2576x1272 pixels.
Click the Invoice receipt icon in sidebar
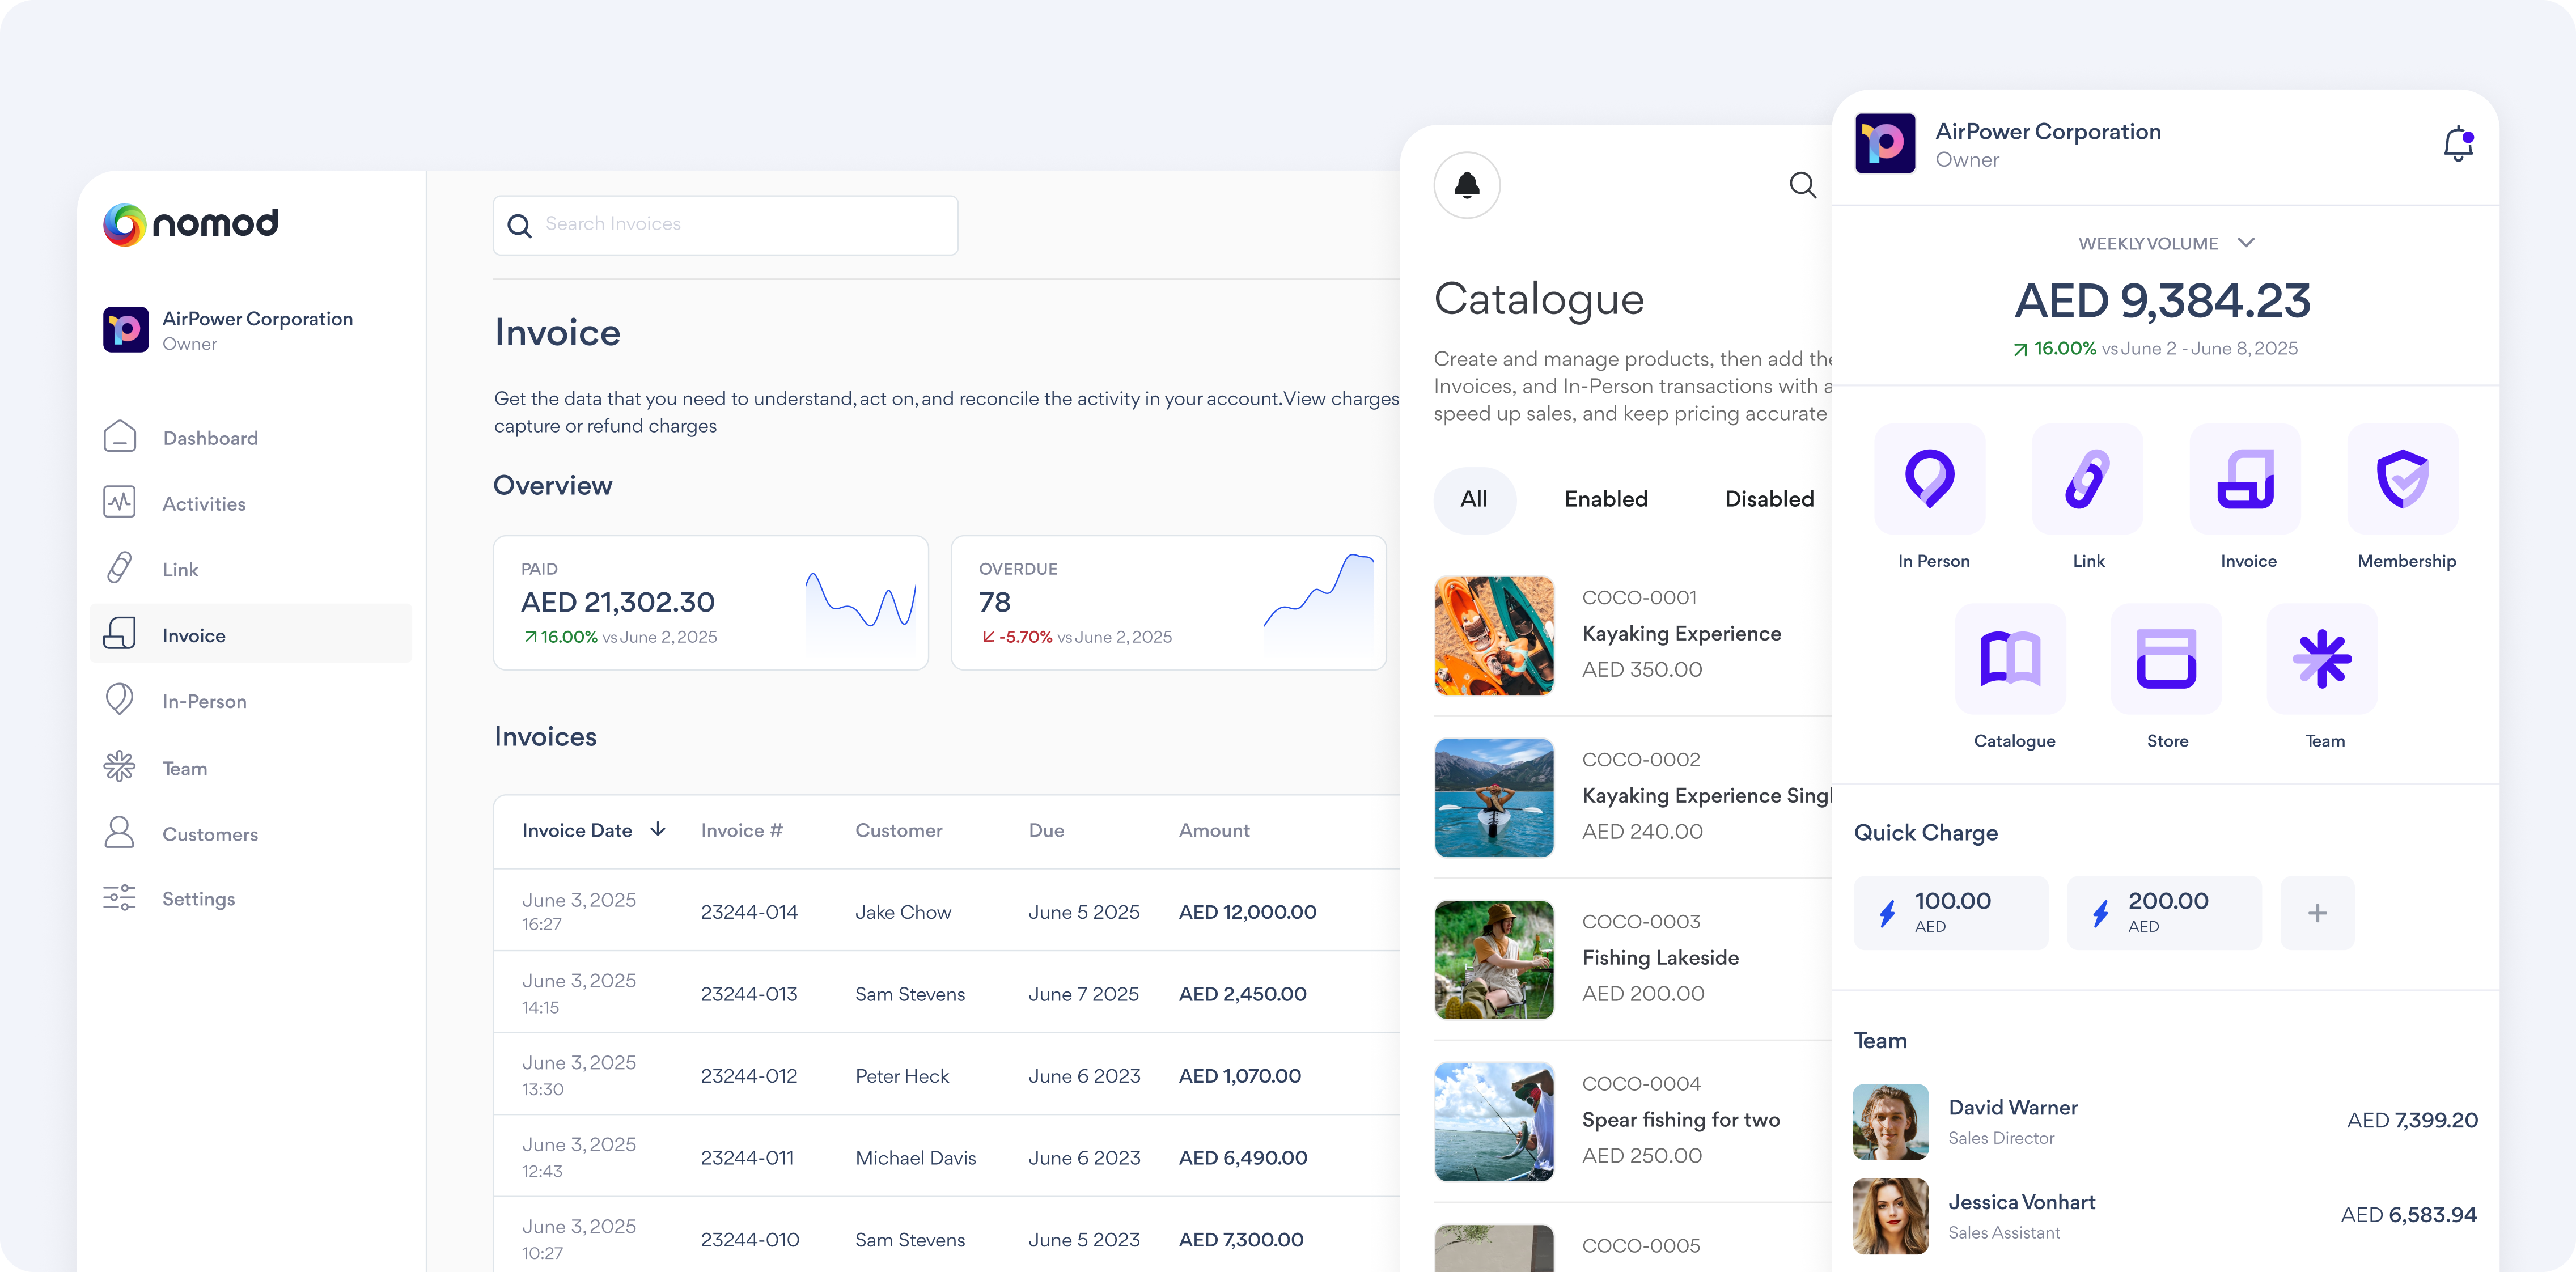[x=120, y=633]
